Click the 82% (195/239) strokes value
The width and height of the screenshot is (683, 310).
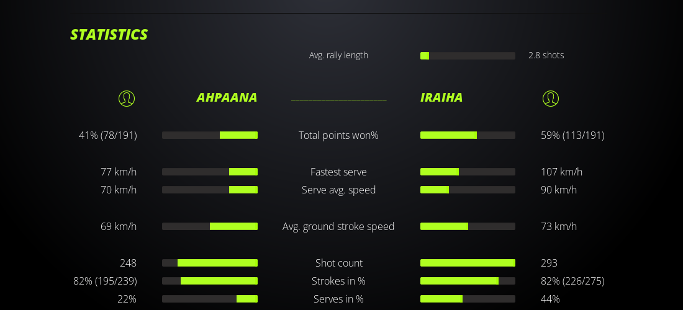click(x=105, y=281)
